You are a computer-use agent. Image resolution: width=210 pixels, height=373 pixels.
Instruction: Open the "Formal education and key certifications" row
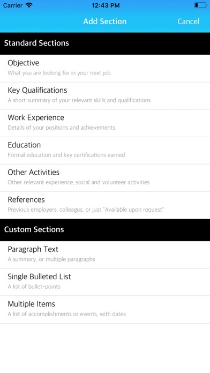[x=105, y=151]
